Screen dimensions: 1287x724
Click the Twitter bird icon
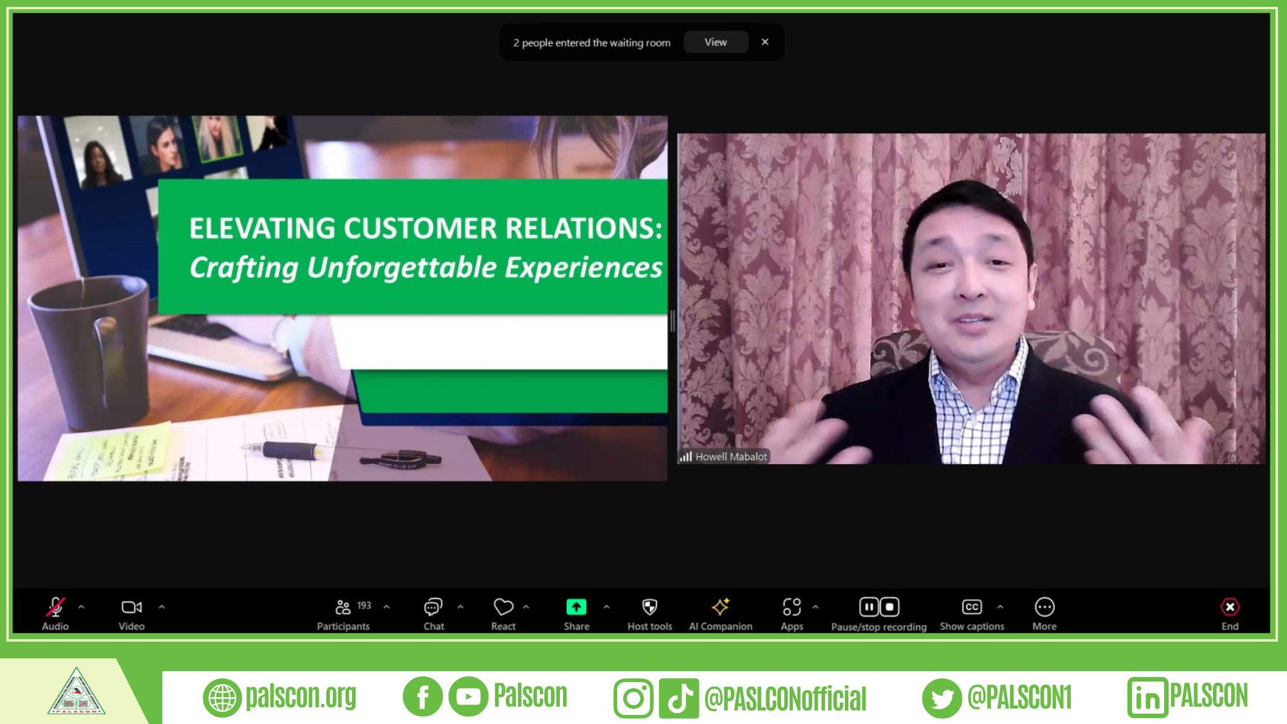[942, 698]
